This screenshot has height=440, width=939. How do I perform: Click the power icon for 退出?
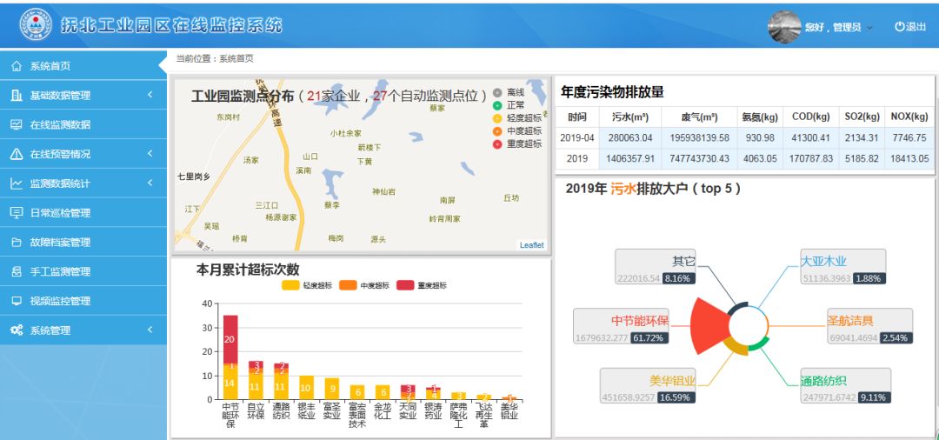click(x=899, y=27)
